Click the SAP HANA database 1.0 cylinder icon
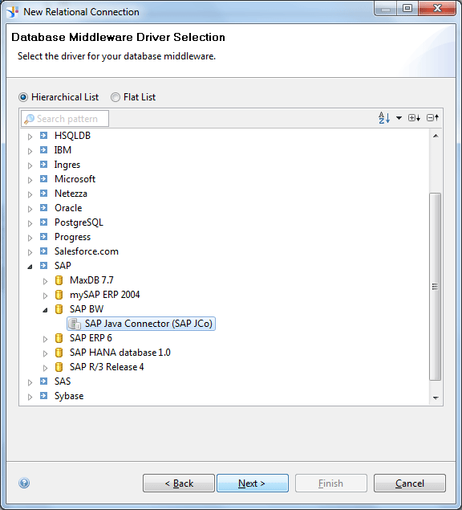This screenshot has height=510, width=462. pyautogui.click(x=59, y=353)
